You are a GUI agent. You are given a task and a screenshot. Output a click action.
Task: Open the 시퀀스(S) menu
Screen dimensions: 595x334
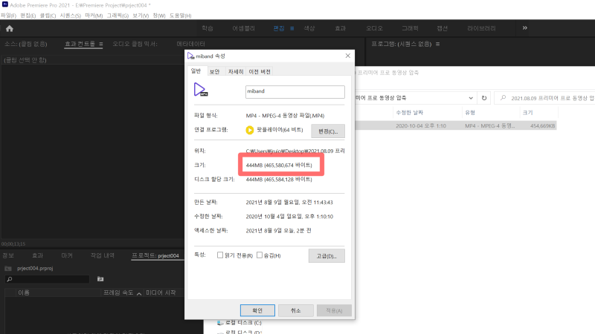pyautogui.click(x=70, y=16)
